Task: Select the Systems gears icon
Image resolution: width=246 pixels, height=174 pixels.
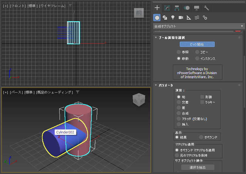Action: click(x=205, y=18)
